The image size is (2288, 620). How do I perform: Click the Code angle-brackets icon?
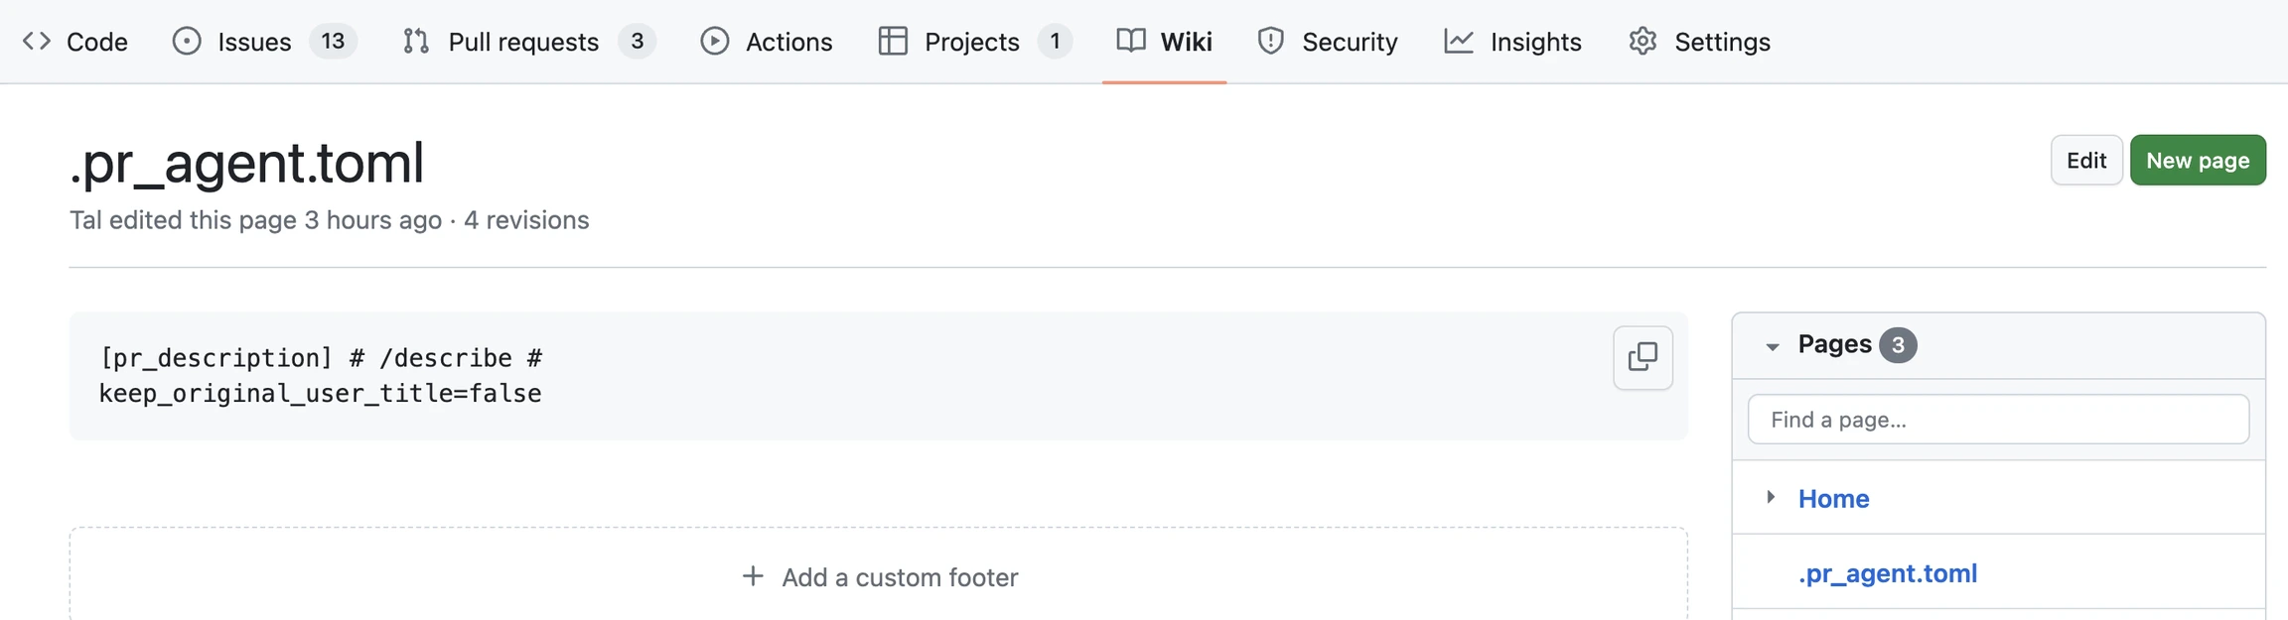point(37,42)
